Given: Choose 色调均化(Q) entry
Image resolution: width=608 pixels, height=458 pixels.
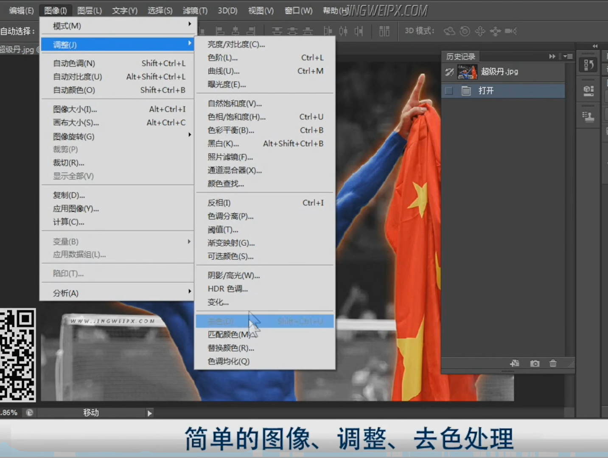Looking at the screenshot, I should click(x=265, y=361).
